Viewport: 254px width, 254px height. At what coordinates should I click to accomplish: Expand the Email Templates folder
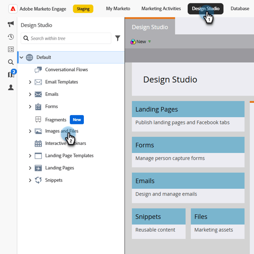coord(30,82)
